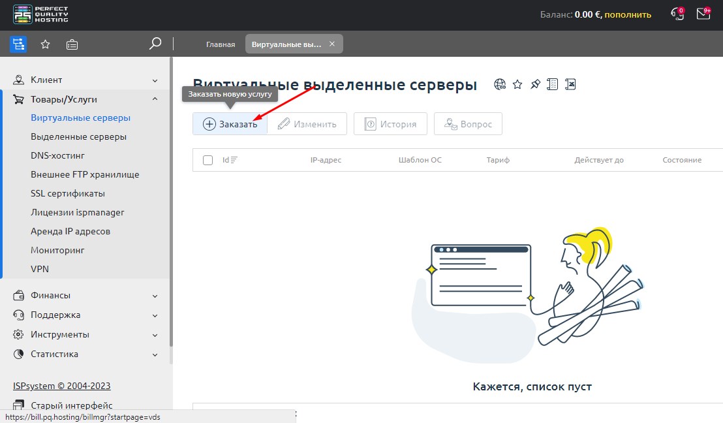The height and width of the screenshot is (423, 723).
Task: Expand the Статистика section chevron
Action: point(155,354)
